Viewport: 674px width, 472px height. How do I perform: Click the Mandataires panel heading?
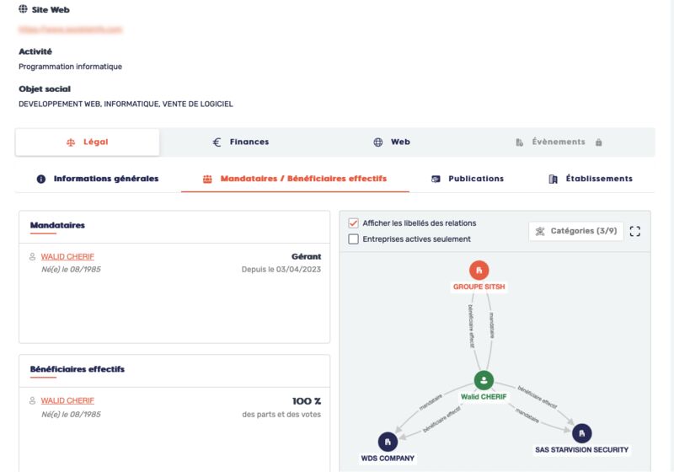click(x=57, y=225)
